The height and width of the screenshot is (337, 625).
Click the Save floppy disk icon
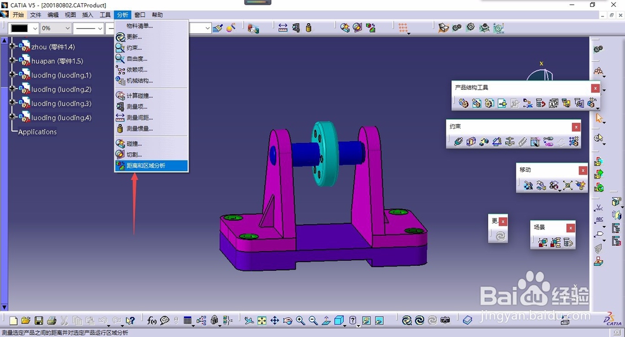(39, 320)
